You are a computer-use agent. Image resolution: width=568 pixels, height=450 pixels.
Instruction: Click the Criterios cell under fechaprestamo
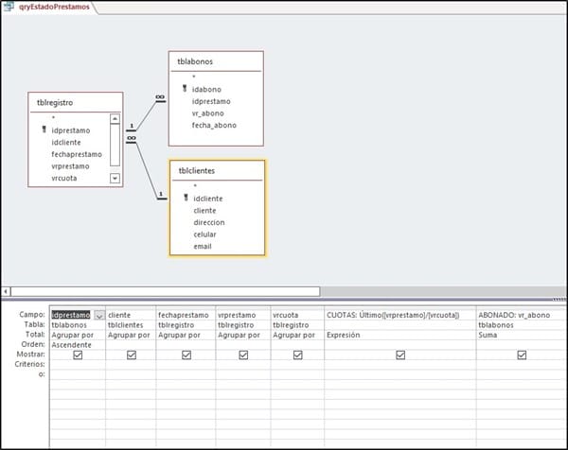186,366
